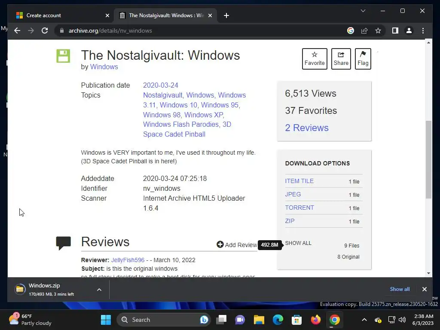Click the browser forward arrow

click(x=31, y=31)
